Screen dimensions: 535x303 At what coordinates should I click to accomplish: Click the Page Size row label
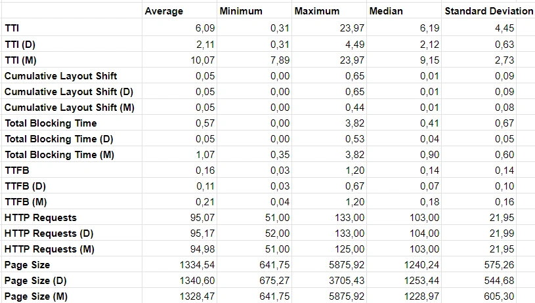pos(28,265)
